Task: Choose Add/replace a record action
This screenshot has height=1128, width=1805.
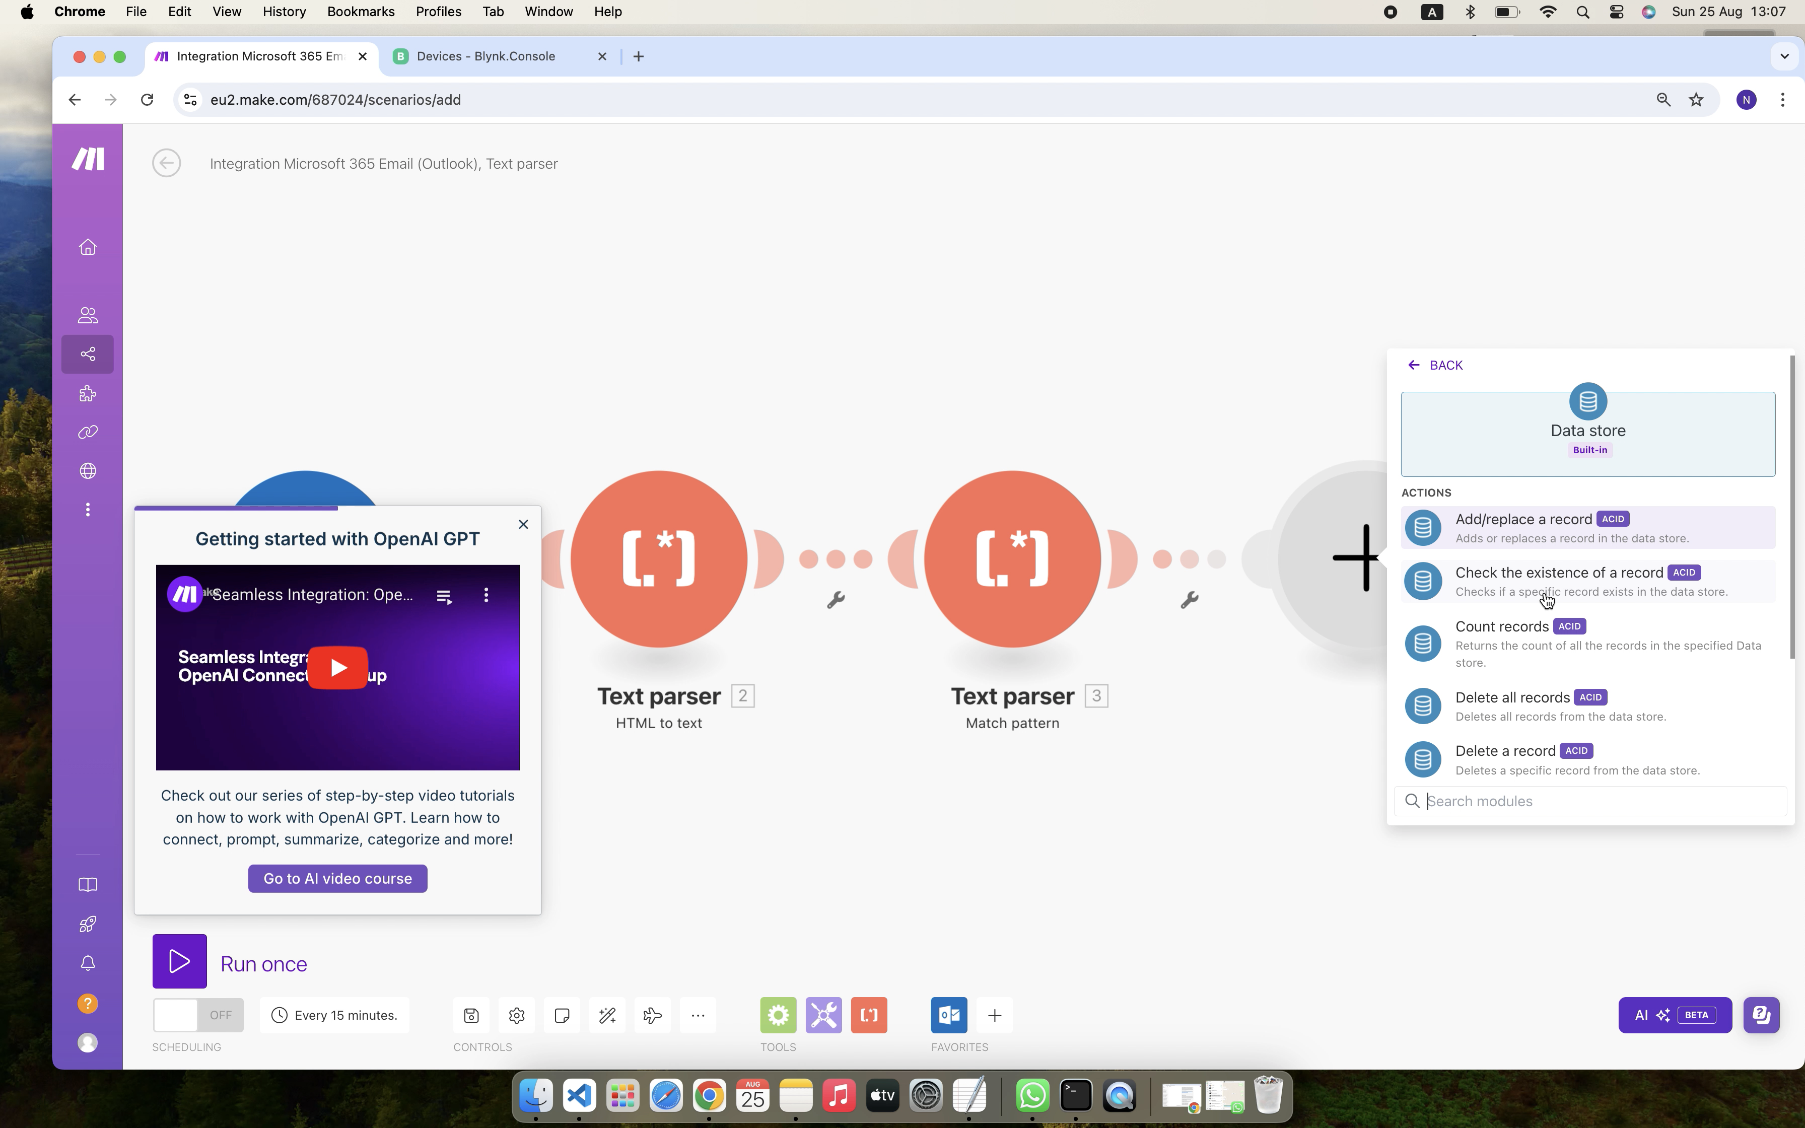Action: (x=1588, y=527)
